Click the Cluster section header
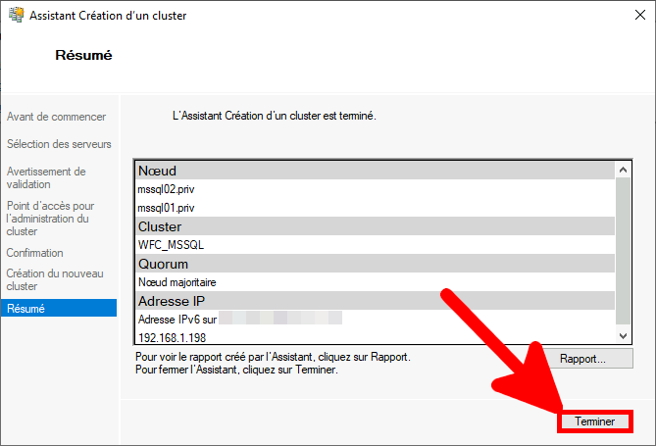The width and height of the screenshot is (656, 446). pos(376,226)
